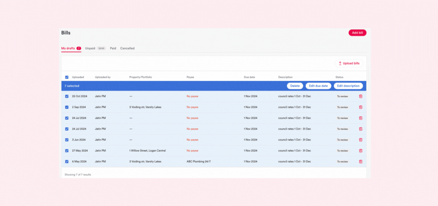Image resolution: width=438 pixels, height=206 pixels.
Task: Click Edit due date button
Action: click(x=318, y=86)
